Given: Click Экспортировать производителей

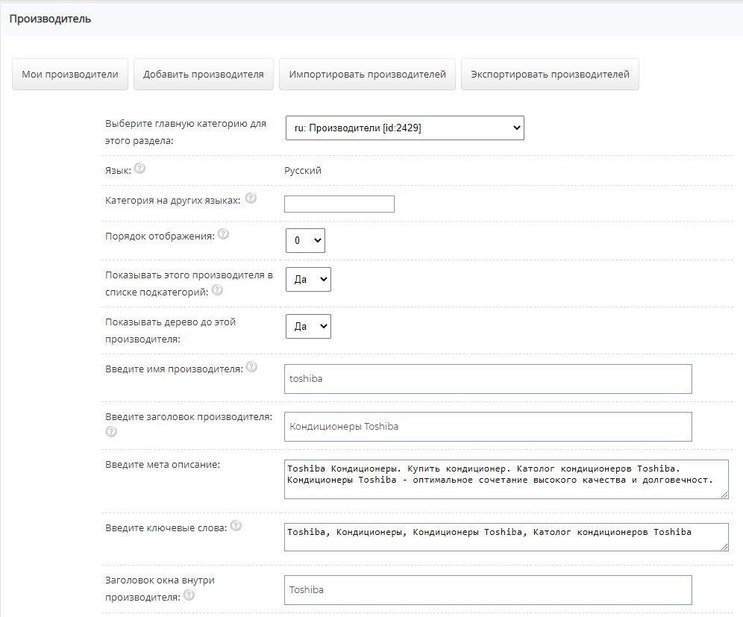Looking at the screenshot, I should click(550, 75).
